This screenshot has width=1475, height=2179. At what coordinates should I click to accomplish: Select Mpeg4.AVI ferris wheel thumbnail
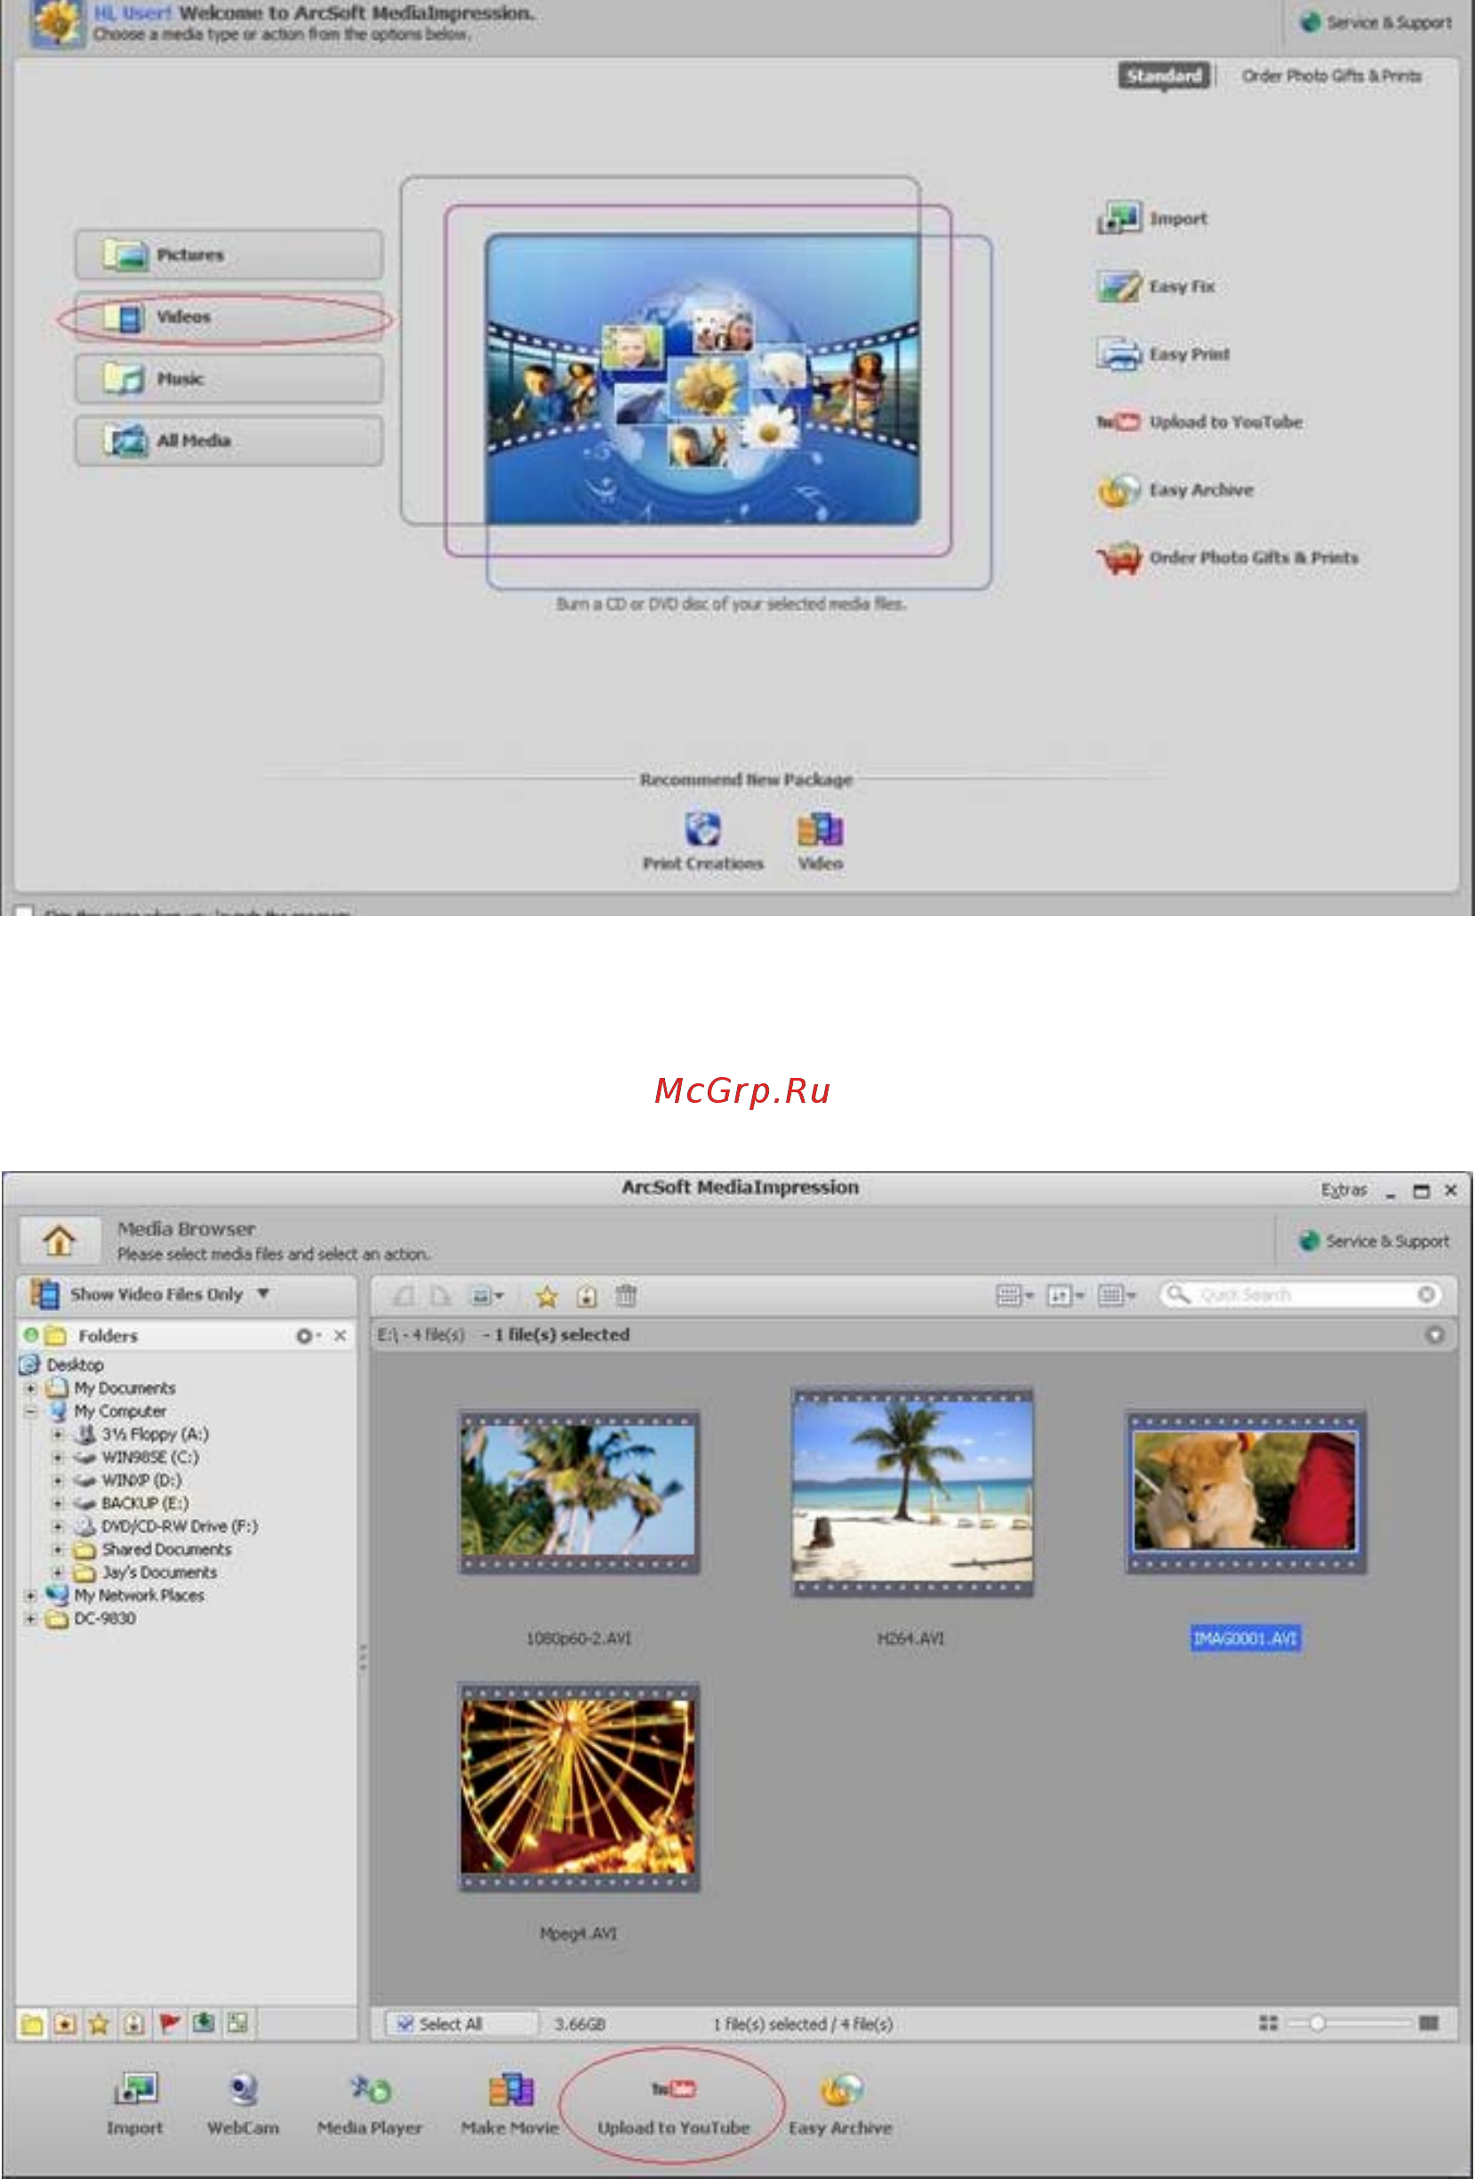click(579, 1787)
